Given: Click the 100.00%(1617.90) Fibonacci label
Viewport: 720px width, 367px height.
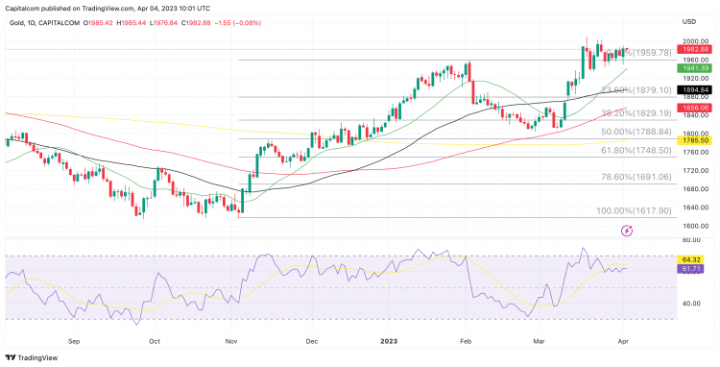Looking at the screenshot, I should point(635,210).
